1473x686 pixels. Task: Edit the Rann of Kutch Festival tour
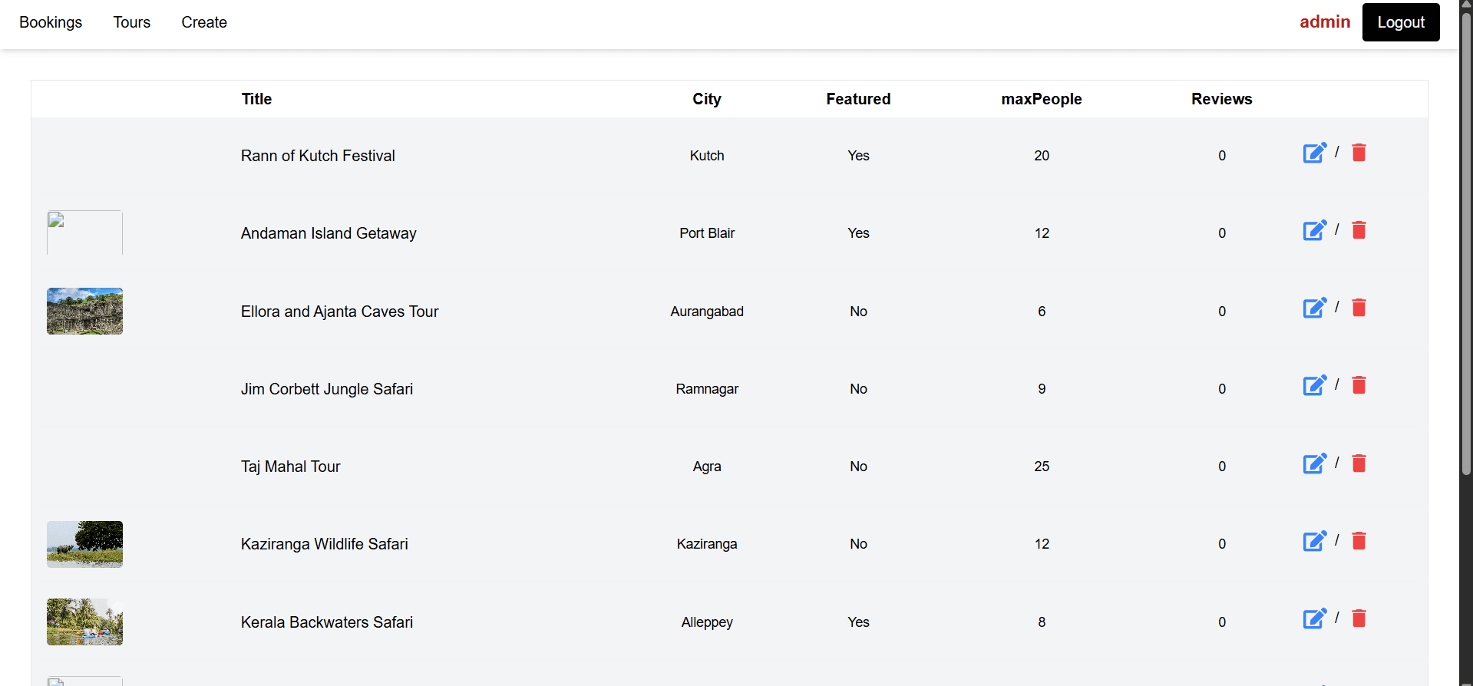pyautogui.click(x=1315, y=153)
